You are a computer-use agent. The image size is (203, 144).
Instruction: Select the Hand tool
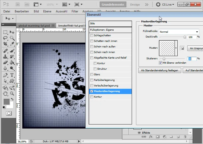(5, 93)
